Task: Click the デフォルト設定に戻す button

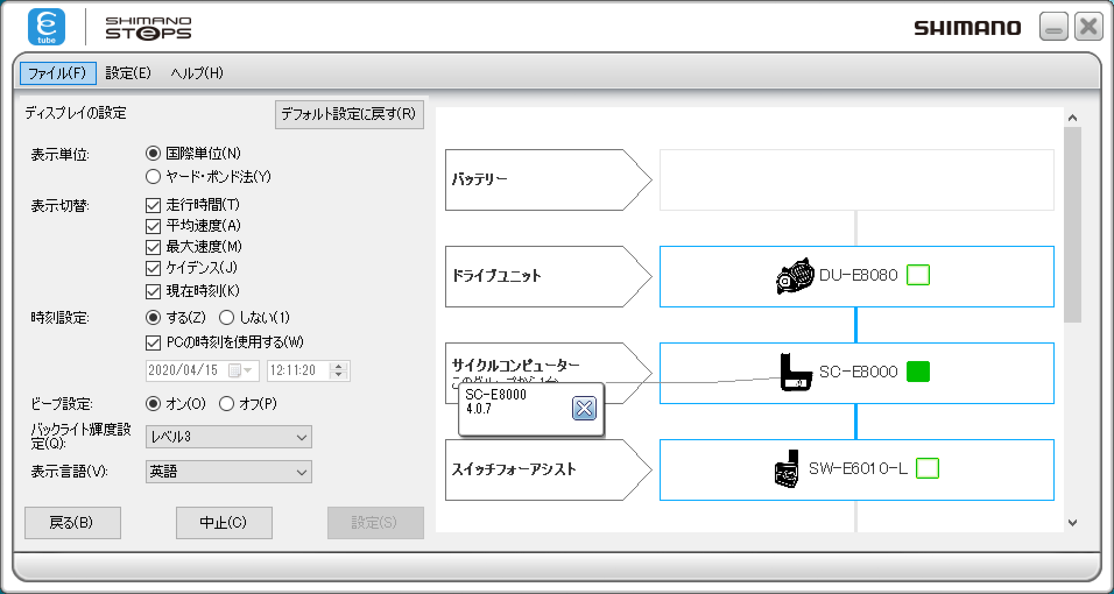Action: (x=349, y=114)
